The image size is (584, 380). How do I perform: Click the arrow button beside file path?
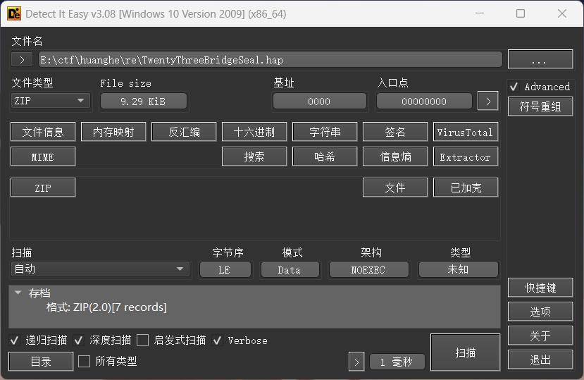tap(22, 60)
